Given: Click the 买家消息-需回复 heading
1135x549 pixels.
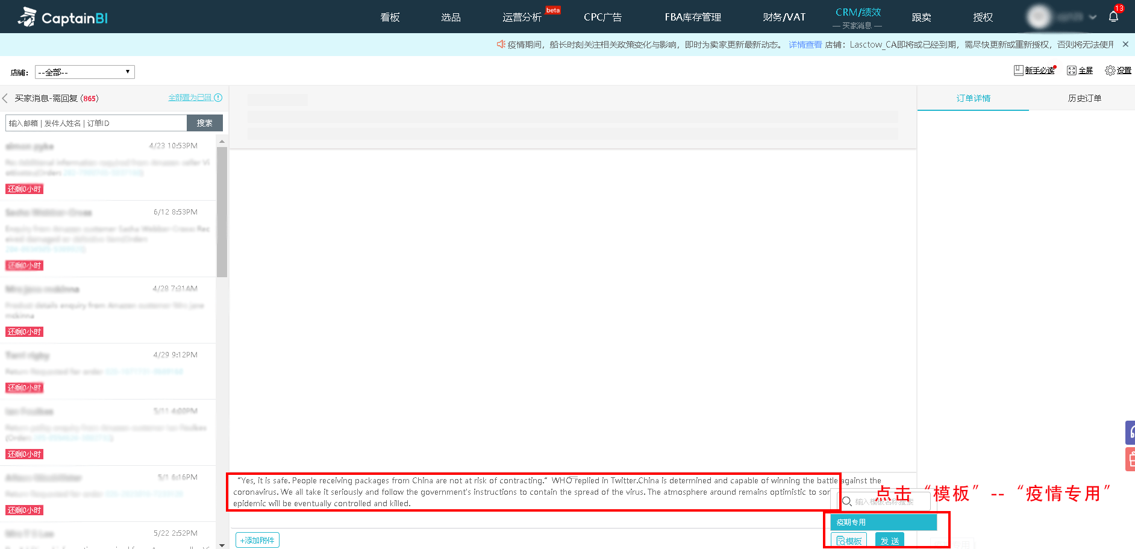Looking at the screenshot, I should tap(57, 98).
